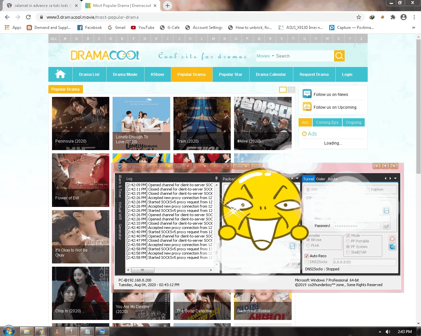Go to Dramacool home via house icon
This screenshot has width=421, height=336.
[60, 74]
